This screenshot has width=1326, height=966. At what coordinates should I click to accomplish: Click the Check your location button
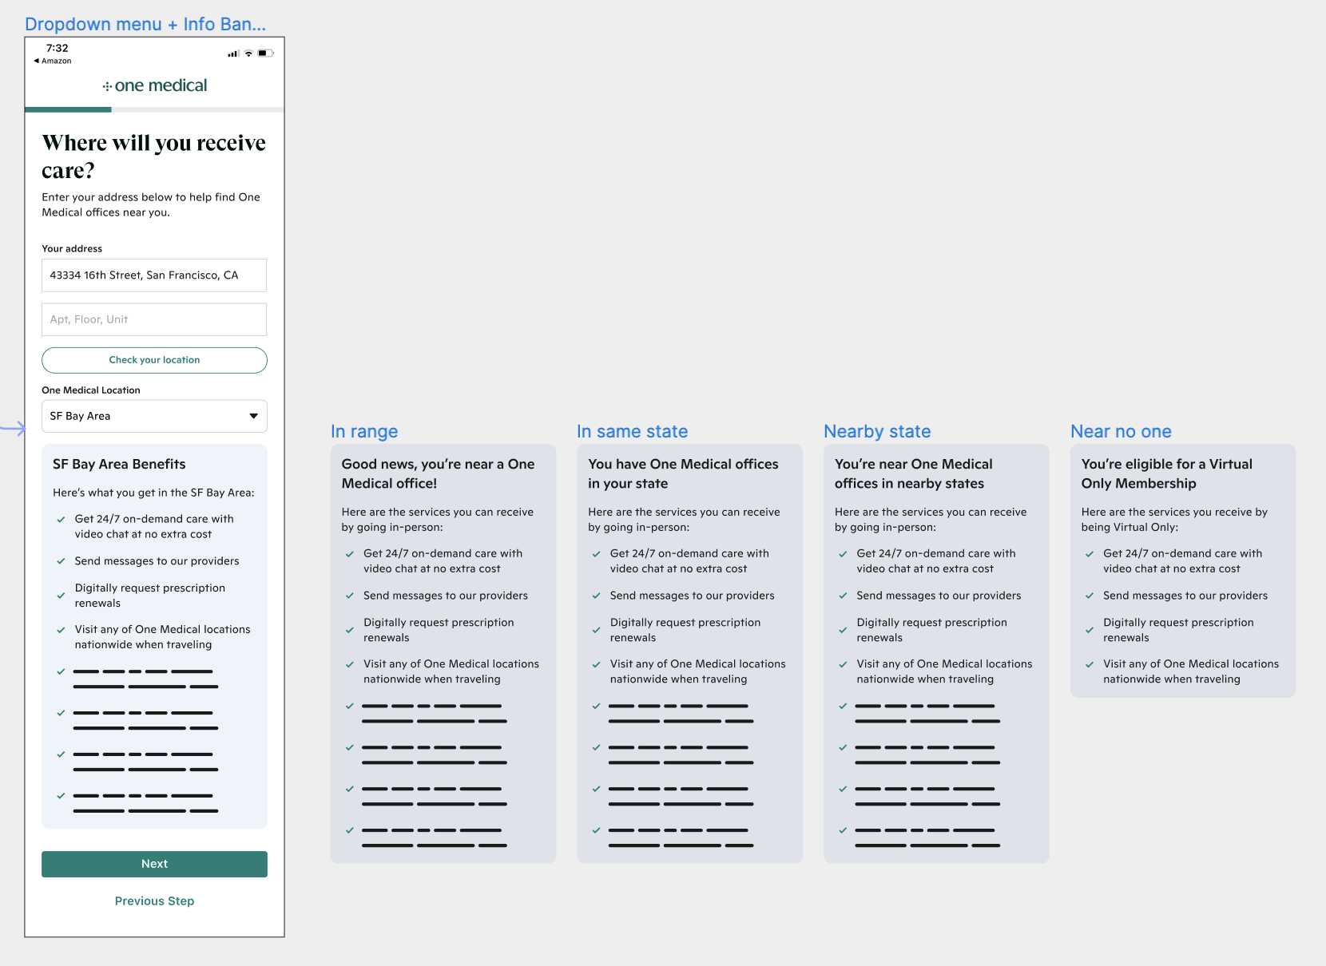point(154,360)
